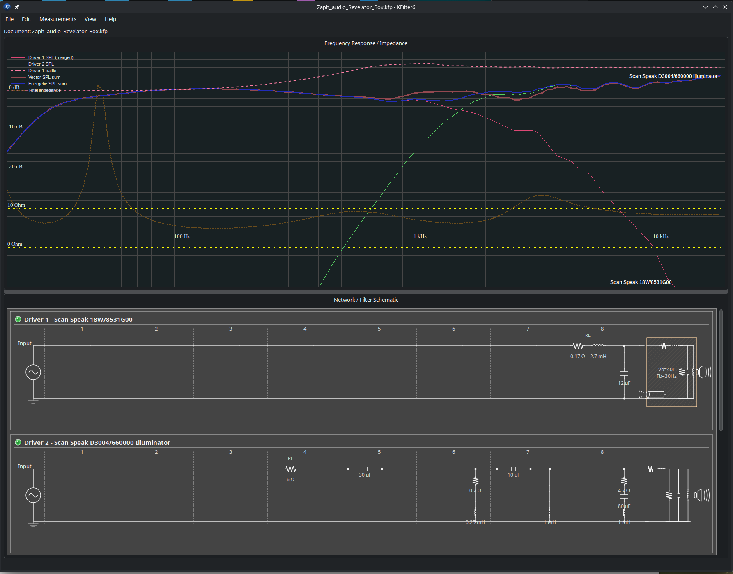Click the 0.17 Ω resistor symbol

pyautogui.click(x=578, y=346)
